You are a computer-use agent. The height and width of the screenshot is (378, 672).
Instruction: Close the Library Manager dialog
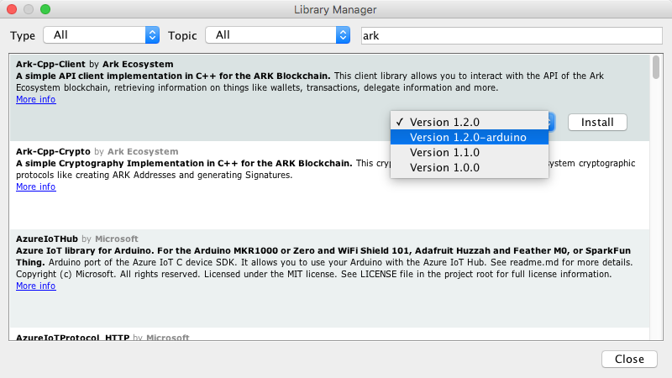(x=629, y=359)
